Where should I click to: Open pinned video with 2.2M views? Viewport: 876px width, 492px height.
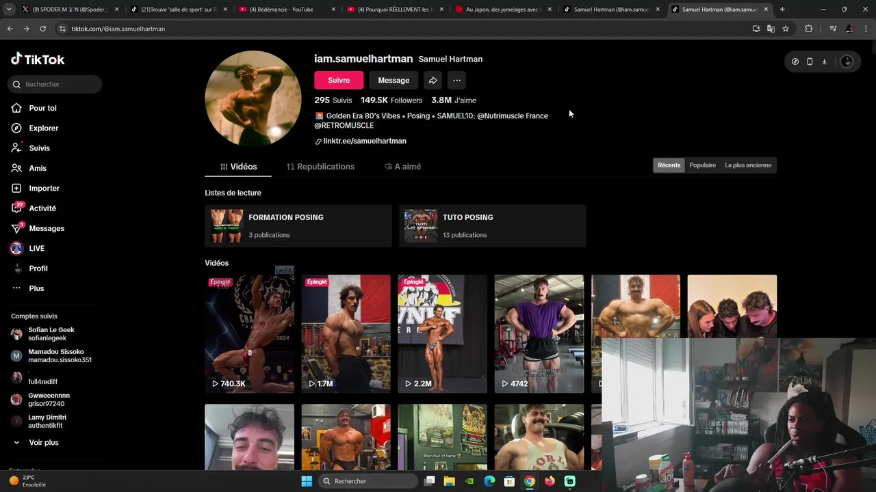coord(442,333)
